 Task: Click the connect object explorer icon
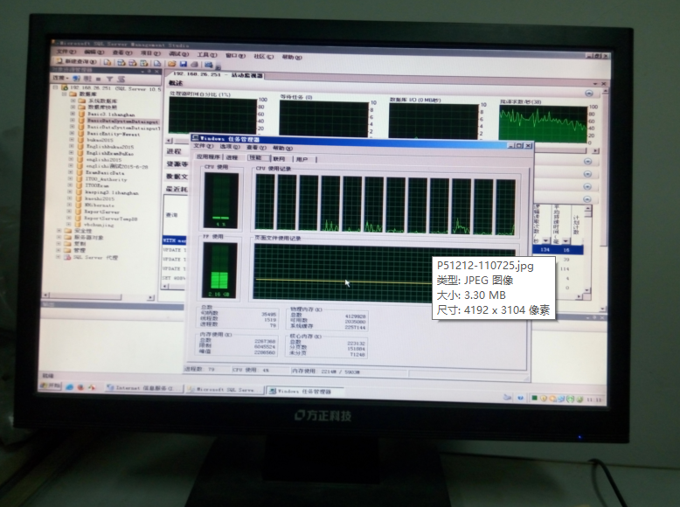[77, 79]
